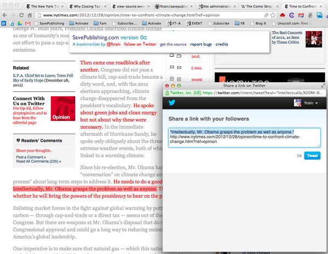328x254 pixels.
Task: Open the Fam bookmarks folder
Action: pos(100,24)
